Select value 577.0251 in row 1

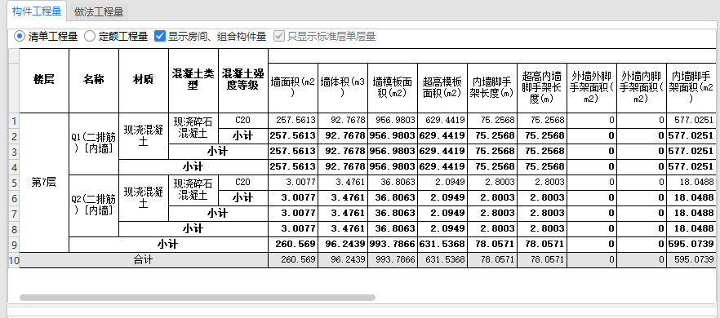click(x=691, y=121)
